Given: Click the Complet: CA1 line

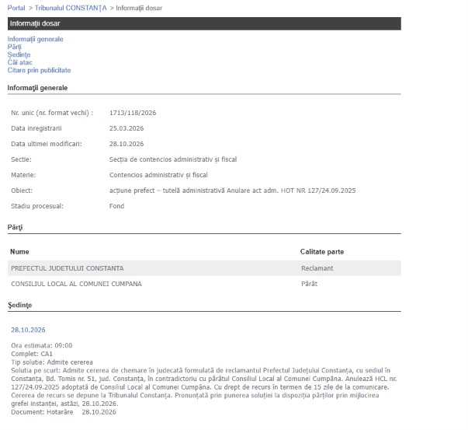Looking at the screenshot, I should (32, 354).
